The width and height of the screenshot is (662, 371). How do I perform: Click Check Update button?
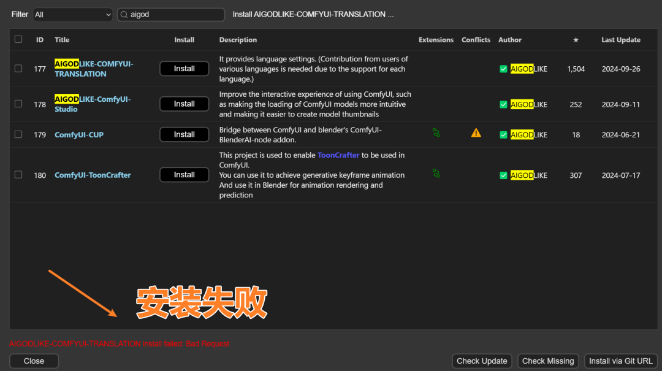pos(482,361)
